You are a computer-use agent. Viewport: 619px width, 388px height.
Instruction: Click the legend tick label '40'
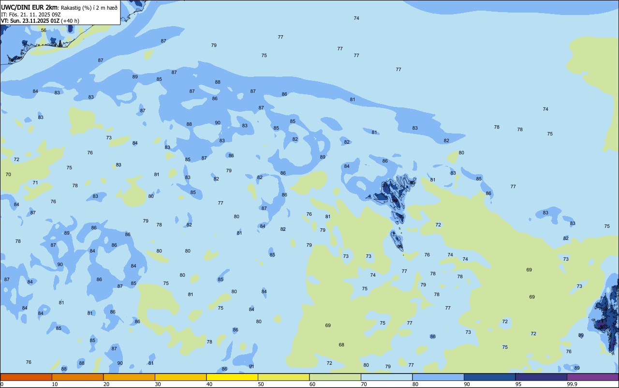click(209, 384)
